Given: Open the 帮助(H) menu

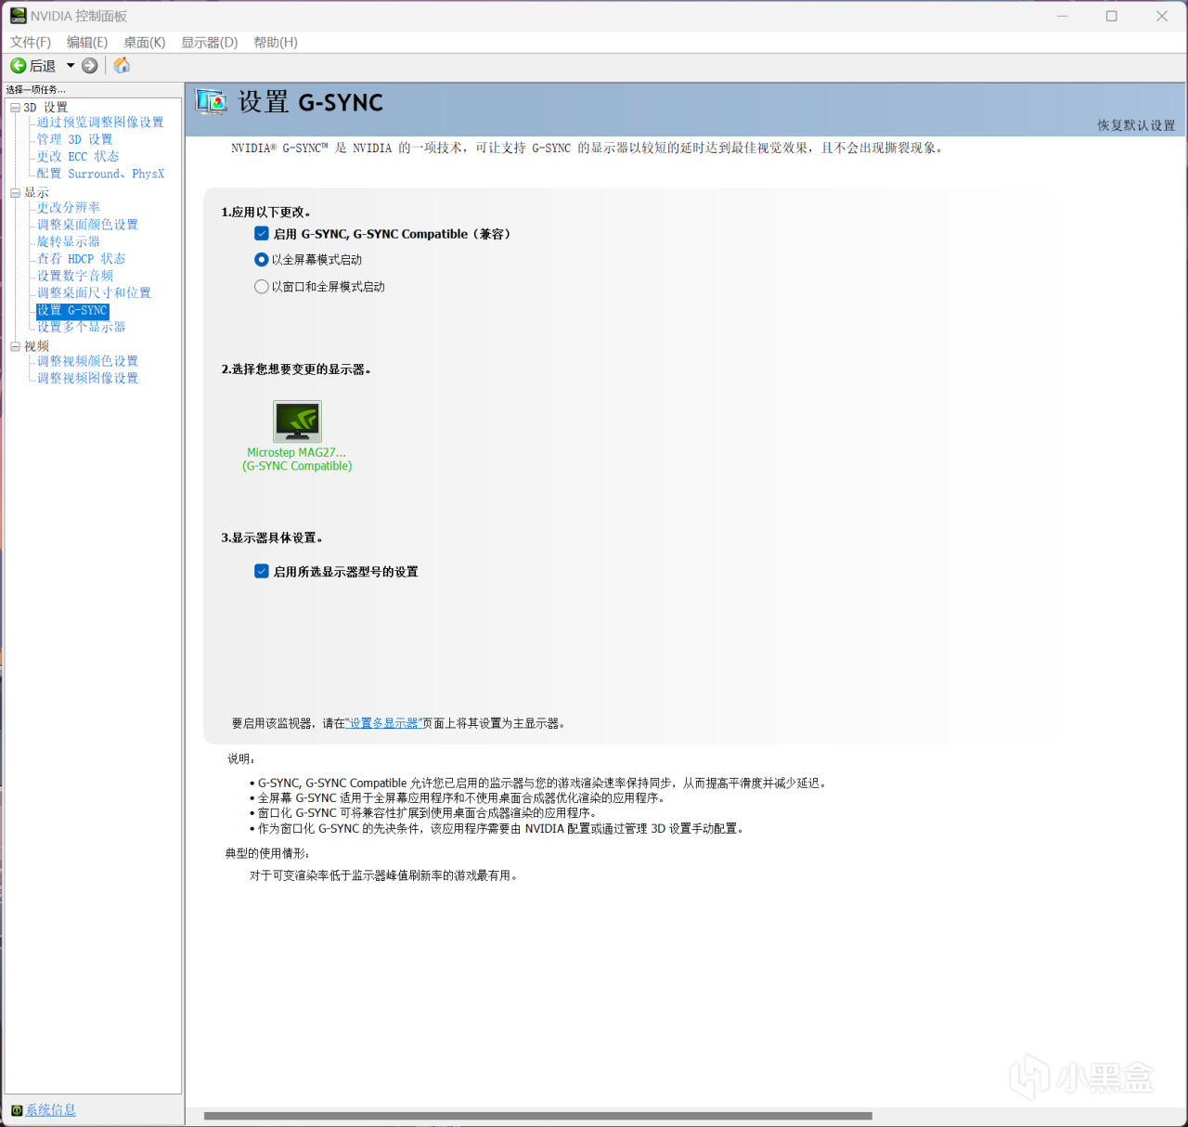Looking at the screenshot, I should (276, 43).
